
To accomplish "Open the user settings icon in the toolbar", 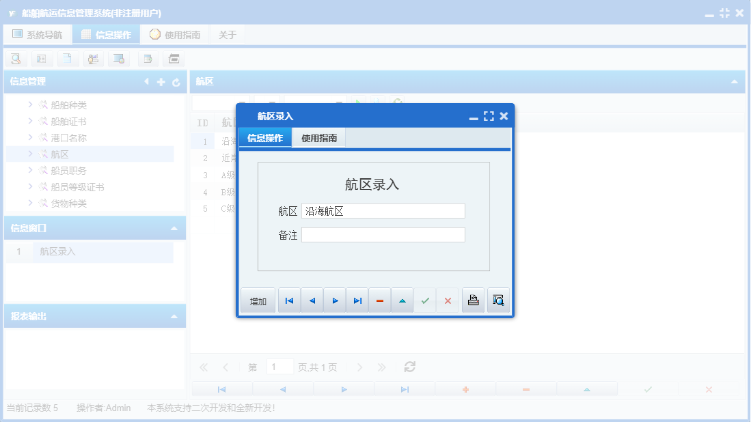I will click(93, 59).
